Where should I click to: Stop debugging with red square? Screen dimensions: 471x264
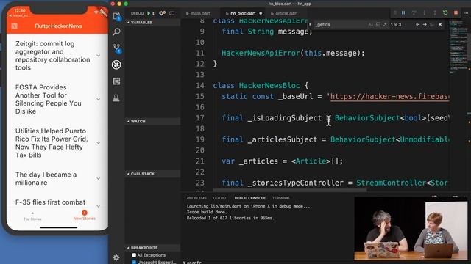click(456, 13)
